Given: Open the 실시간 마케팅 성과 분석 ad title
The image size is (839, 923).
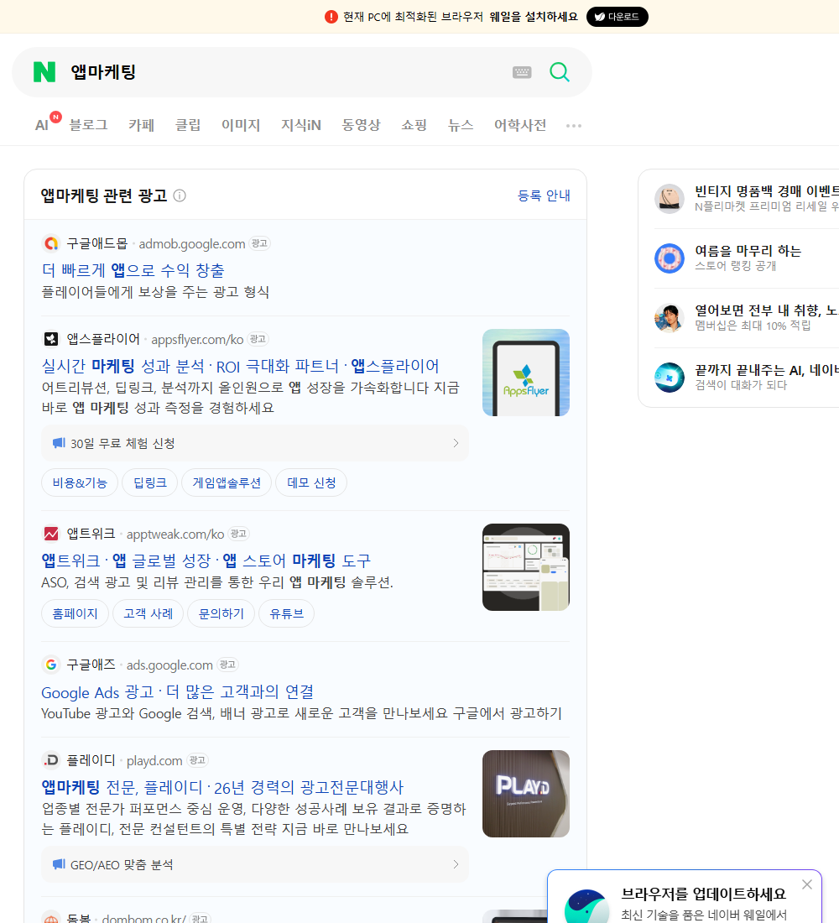Looking at the screenshot, I should click(240, 366).
